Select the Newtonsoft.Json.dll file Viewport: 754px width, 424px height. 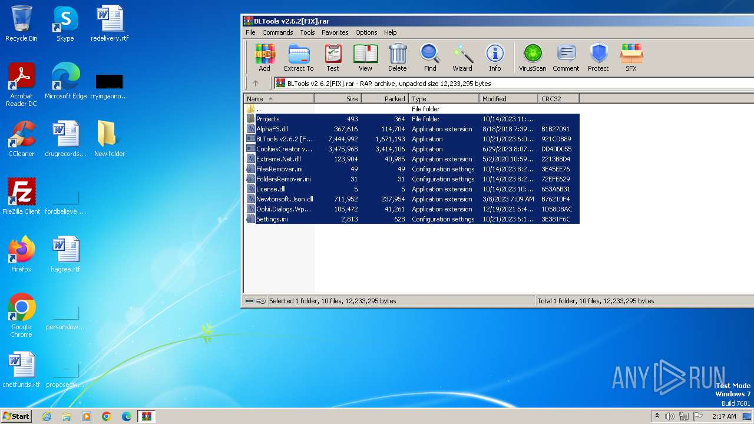tap(412, 199)
